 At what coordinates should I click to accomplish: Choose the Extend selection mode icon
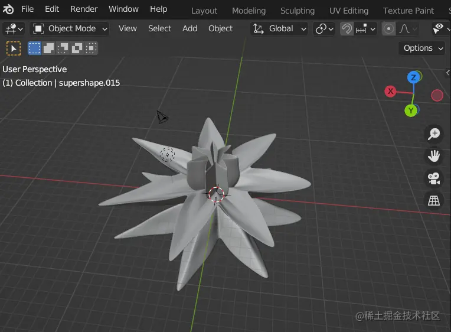48,48
